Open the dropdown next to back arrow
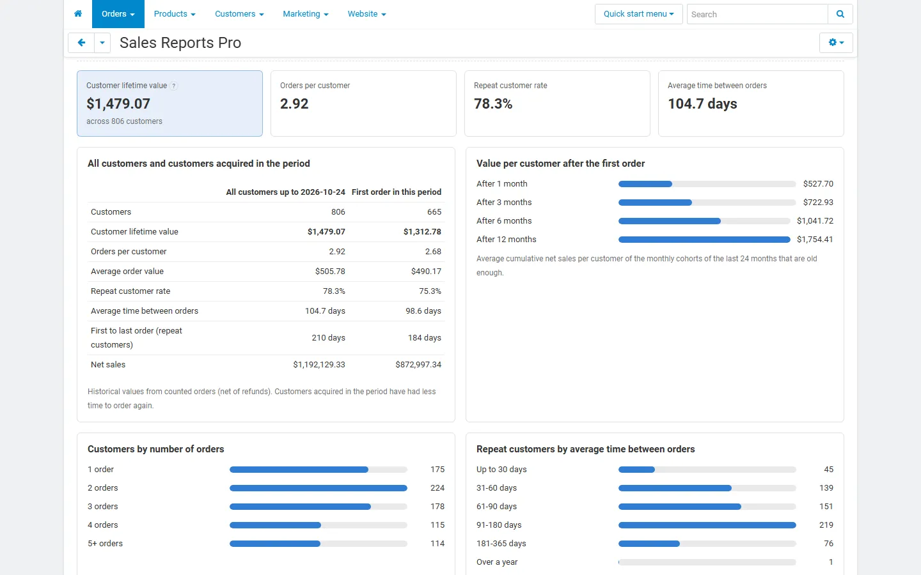 pyautogui.click(x=102, y=43)
